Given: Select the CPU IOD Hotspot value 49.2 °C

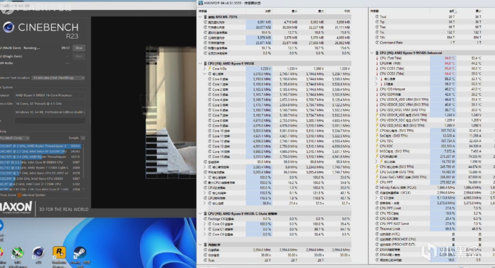Looking at the screenshot, I should coord(450,89).
